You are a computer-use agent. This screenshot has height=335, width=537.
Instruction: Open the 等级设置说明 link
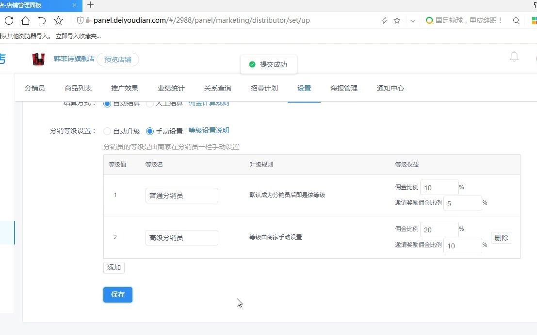[x=209, y=130]
